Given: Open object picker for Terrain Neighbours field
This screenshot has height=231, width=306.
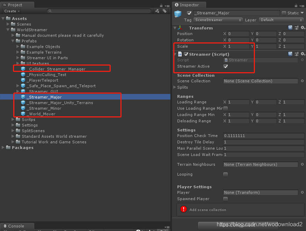Looking at the screenshot, I should [302, 164].
